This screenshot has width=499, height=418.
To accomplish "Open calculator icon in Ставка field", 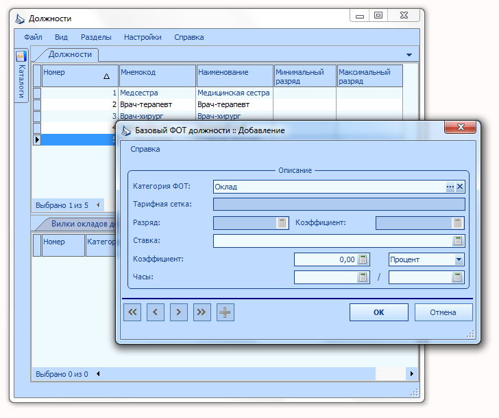I will point(458,241).
